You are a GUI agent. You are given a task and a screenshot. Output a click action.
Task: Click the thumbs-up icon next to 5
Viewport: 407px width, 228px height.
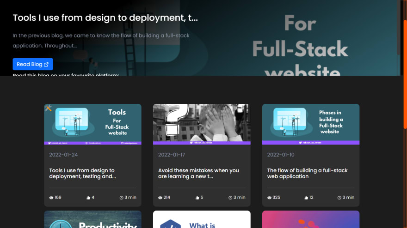(x=197, y=198)
